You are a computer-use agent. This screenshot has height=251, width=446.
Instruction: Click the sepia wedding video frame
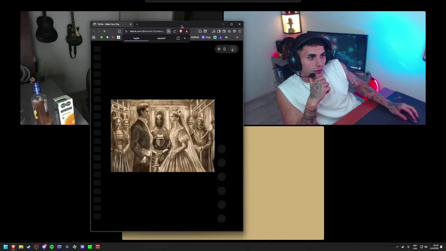click(x=163, y=136)
